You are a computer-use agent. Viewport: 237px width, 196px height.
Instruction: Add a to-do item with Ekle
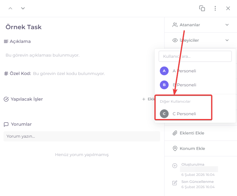149,99
